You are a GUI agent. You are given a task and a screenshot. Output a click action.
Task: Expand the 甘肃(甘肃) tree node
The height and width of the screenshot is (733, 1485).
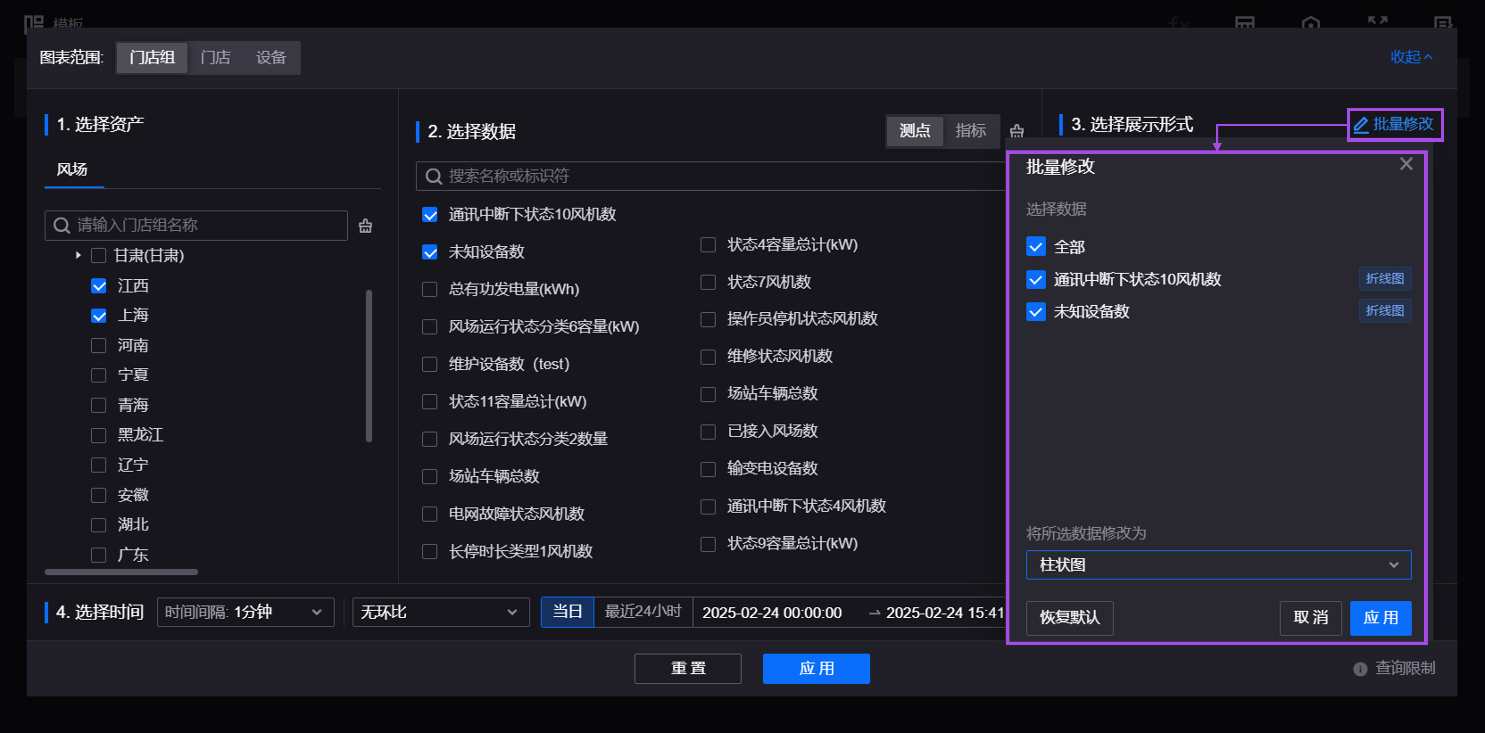(78, 255)
